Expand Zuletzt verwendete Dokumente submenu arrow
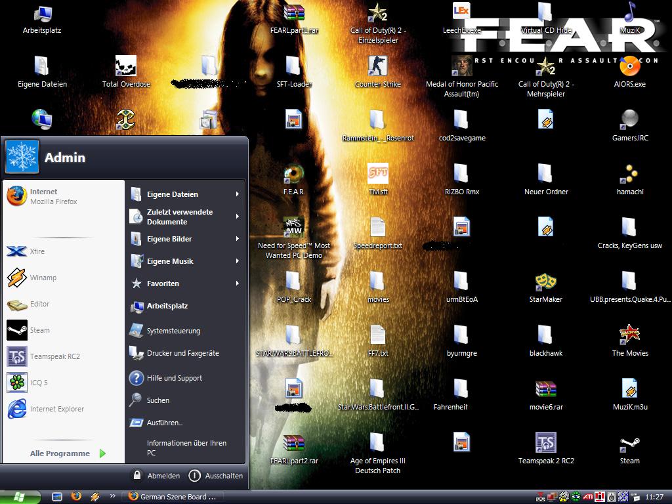The width and height of the screenshot is (672, 504). (238, 217)
